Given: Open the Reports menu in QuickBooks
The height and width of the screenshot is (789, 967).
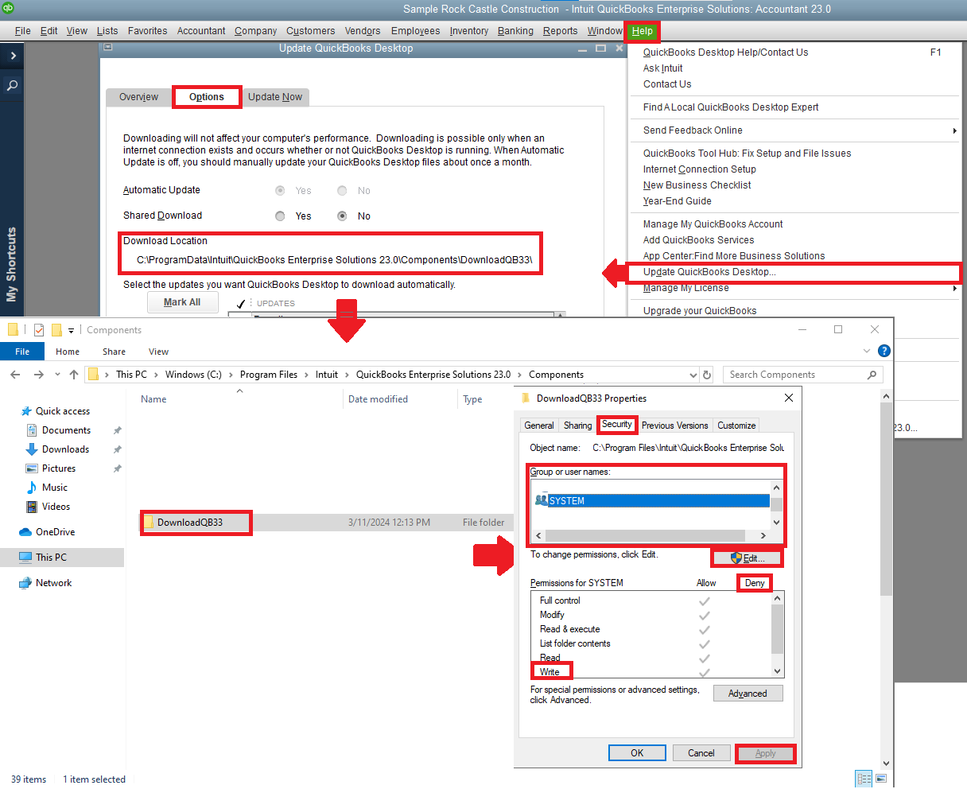Looking at the screenshot, I should [560, 31].
